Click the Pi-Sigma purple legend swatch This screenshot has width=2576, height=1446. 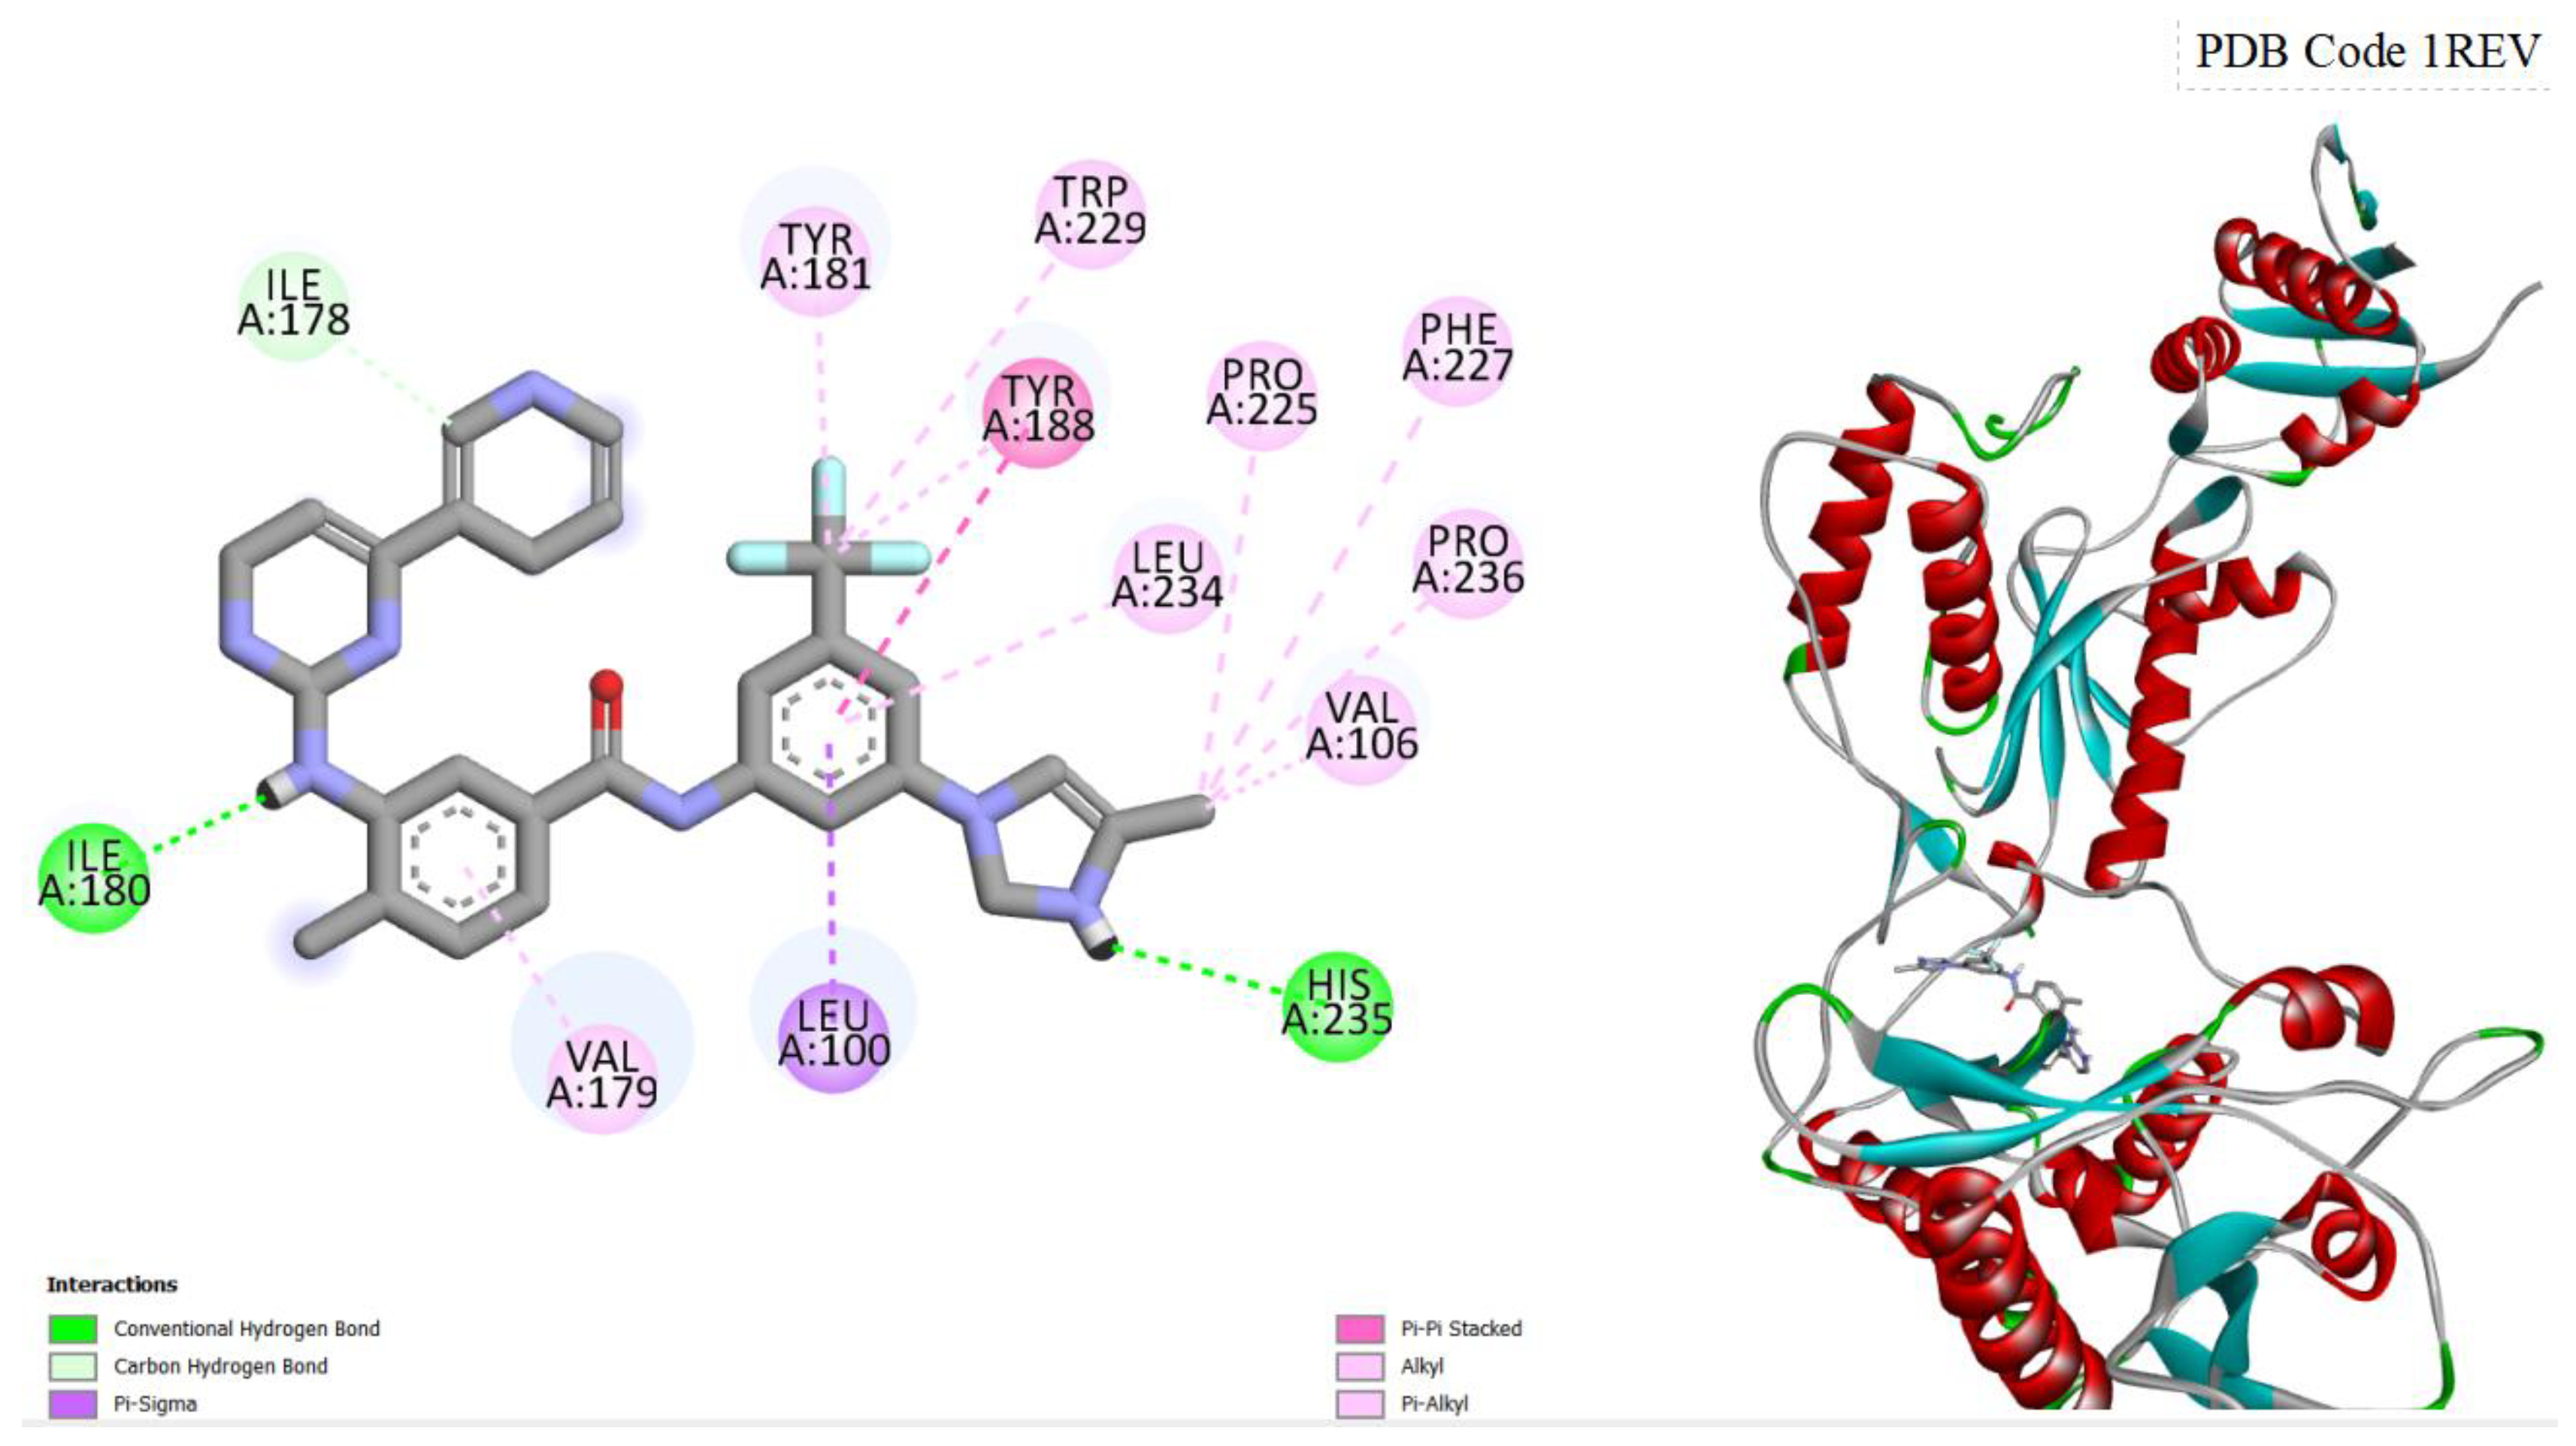[x=73, y=1404]
